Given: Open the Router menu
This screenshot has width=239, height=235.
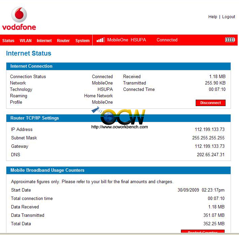Looking at the screenshot, I should [63, 40].
